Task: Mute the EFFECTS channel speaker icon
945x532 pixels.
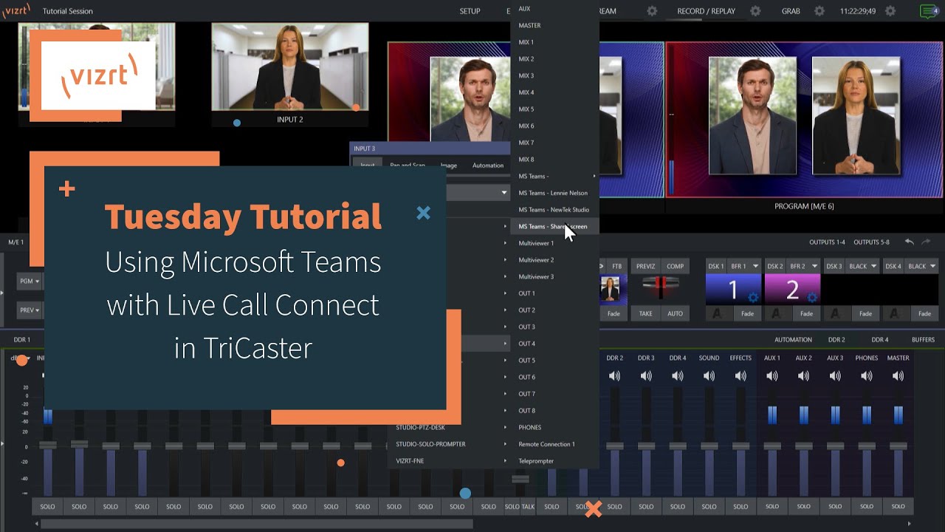Action: 740,376
